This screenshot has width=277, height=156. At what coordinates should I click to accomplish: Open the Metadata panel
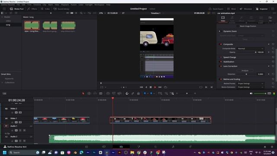246,9
